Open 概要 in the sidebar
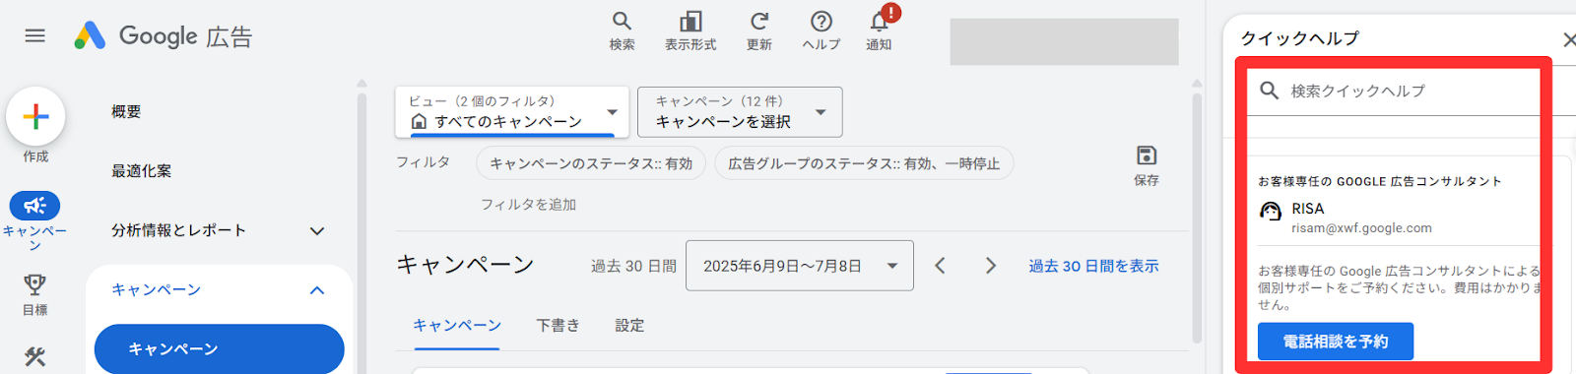Viewport: 1576px width, 374px height. (x=126, y=112)
